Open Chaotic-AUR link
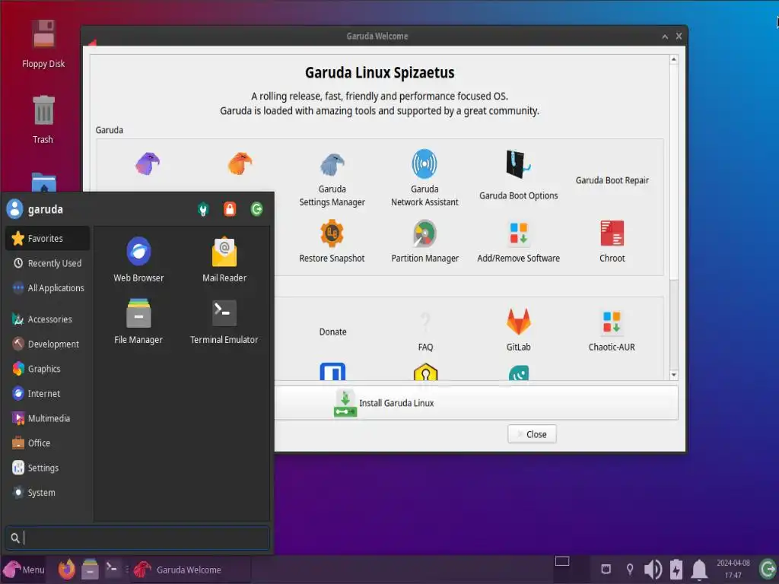 pyautogui.click(x=612, y=330)
